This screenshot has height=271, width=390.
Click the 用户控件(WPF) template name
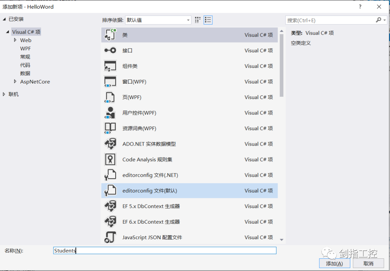pos(139,113)
